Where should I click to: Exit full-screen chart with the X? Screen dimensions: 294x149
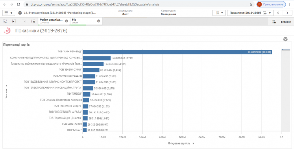(x=286, y=39)
